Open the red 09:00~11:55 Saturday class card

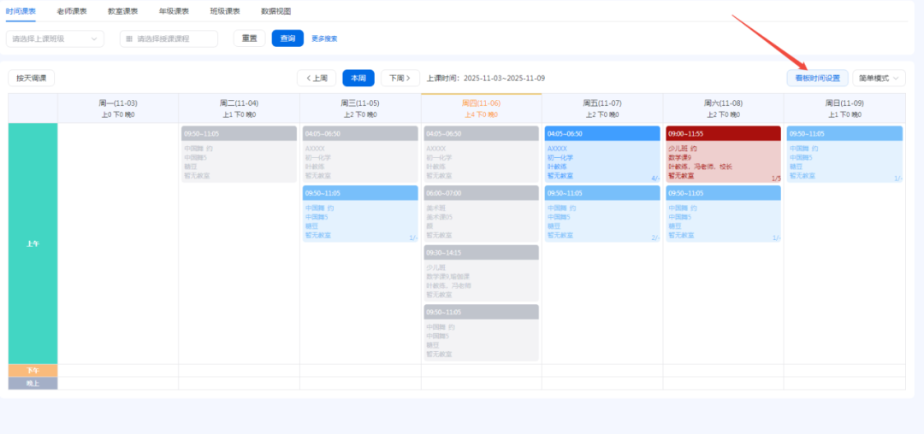[x=723, y=154]
